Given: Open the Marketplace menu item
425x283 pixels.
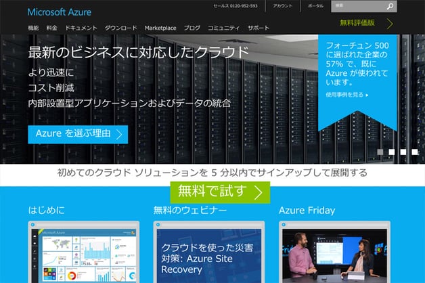Looking at the screenshot, I should pyautogui.click(x=160, y=28).
